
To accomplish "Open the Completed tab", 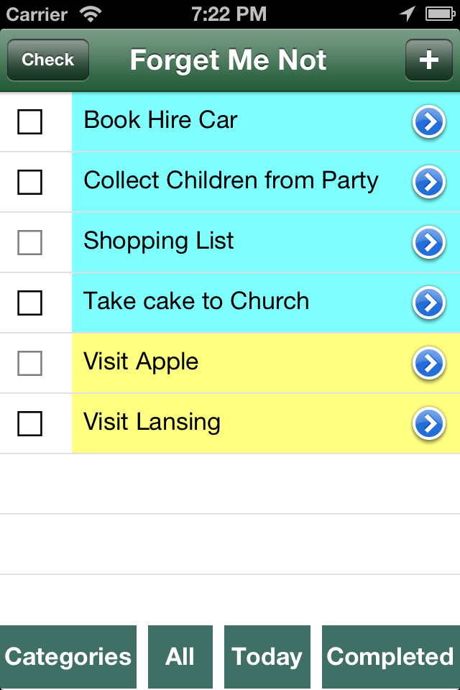I will [390, 657].
